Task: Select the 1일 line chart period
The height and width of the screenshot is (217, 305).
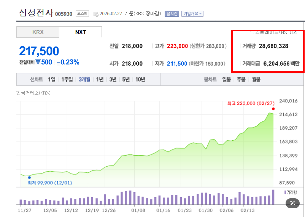Action: [52, 79]
